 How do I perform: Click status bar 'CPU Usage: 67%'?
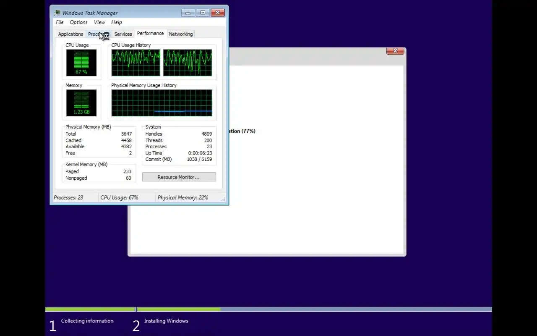click(119, 197)
